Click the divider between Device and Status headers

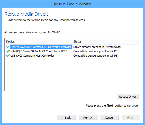point(72,41)
